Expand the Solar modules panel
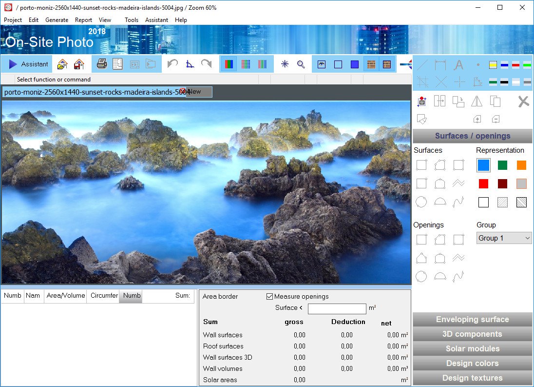The height and width of the screenshot is (387, 534). 472,349
